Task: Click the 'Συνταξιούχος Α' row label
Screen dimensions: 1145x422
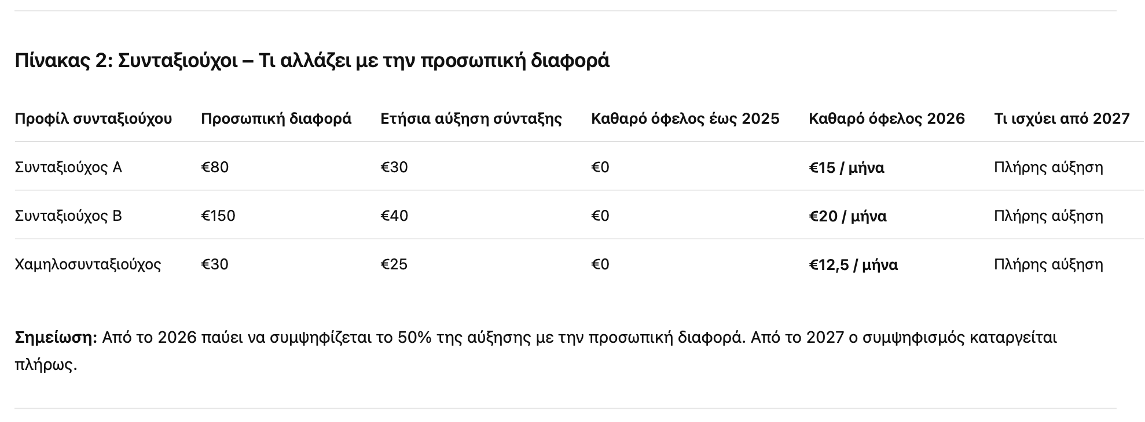Action: click(x=68, y=167)
